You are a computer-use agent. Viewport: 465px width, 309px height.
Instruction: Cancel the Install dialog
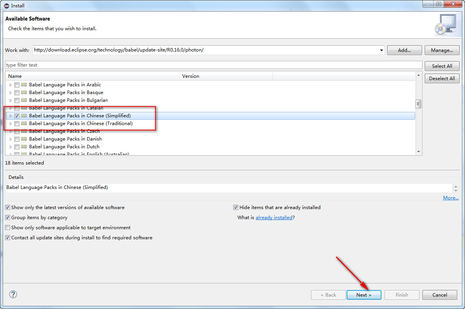(x=440, y=295)
